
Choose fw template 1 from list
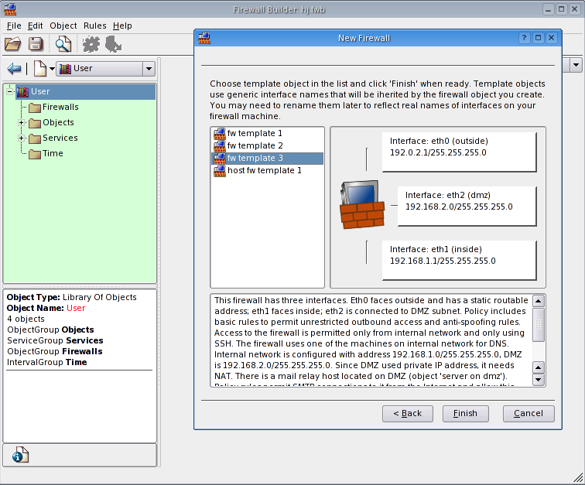pyautogui.click(x=267, y=133)
